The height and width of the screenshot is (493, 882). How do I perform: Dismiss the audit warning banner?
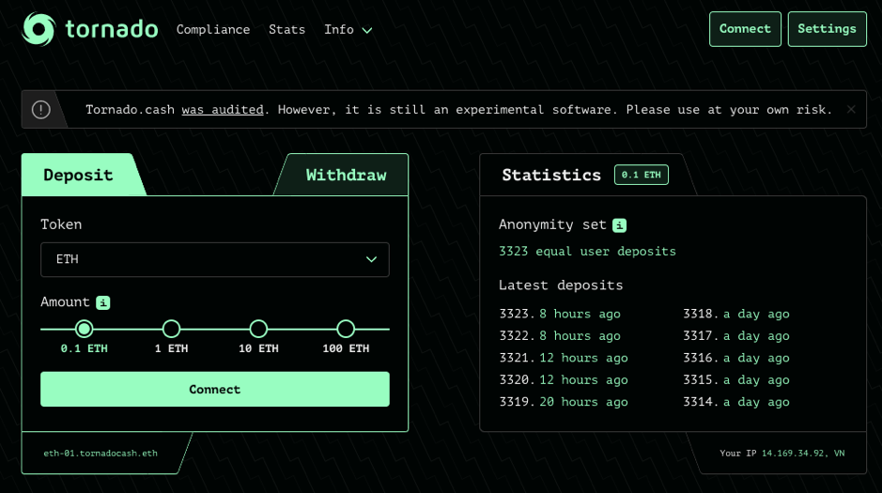click(851, 110)
